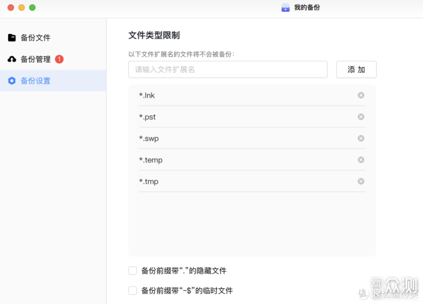Click the hexagon settings icon beside 备份设置
423x304 pixels.
point(12,81)
